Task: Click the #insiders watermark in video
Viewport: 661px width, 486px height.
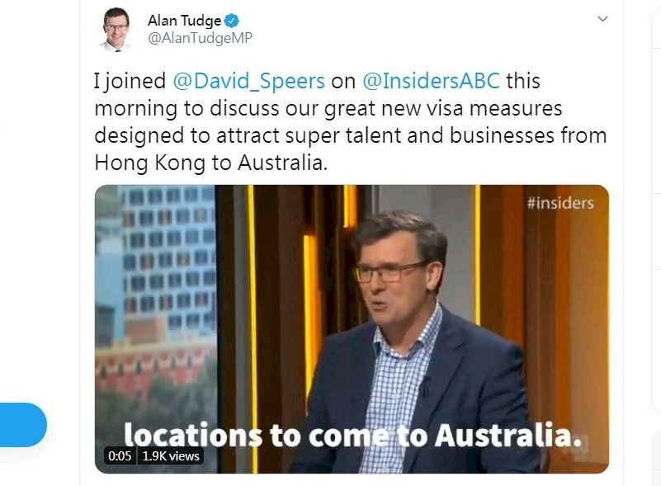Action: pyautogui.click(x=560, y=203)
